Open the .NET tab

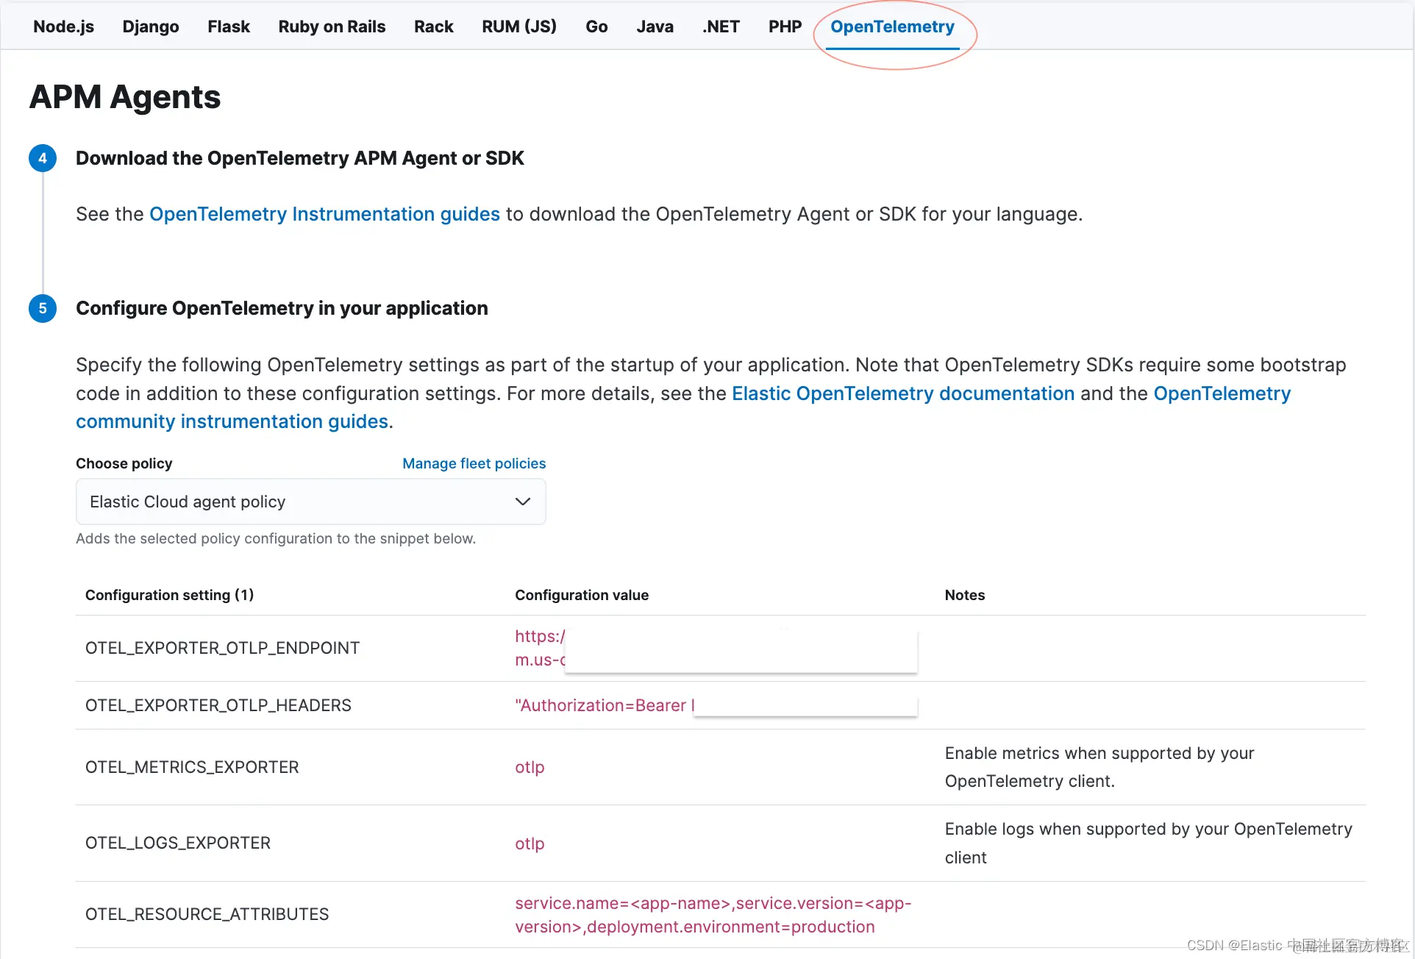[721, 26]
